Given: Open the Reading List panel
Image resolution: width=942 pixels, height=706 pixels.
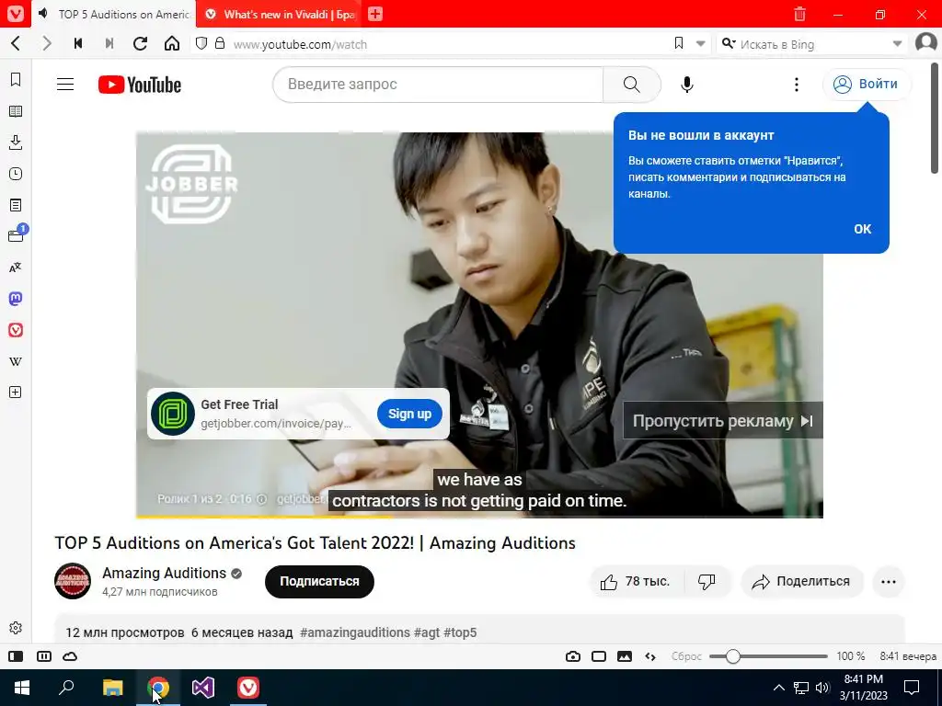Looking at the screenshot, I should pyautogui.click(x=16, y=111).
